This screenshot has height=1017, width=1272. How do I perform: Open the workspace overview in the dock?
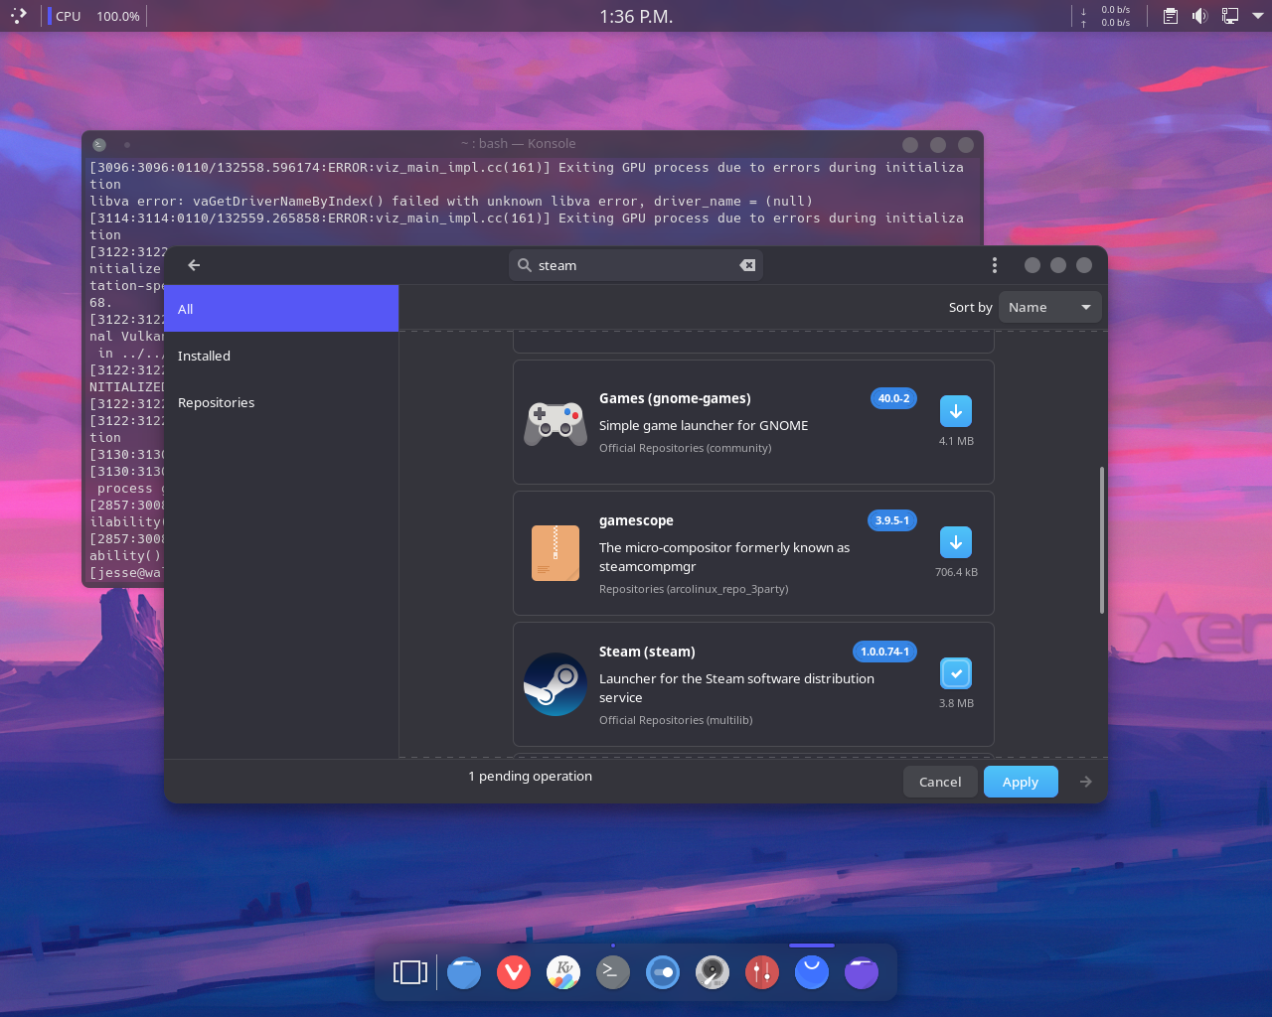pos(410,972)
